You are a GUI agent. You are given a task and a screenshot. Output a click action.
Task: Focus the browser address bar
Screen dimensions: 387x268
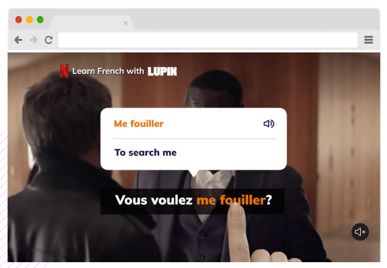click(208, 40)
